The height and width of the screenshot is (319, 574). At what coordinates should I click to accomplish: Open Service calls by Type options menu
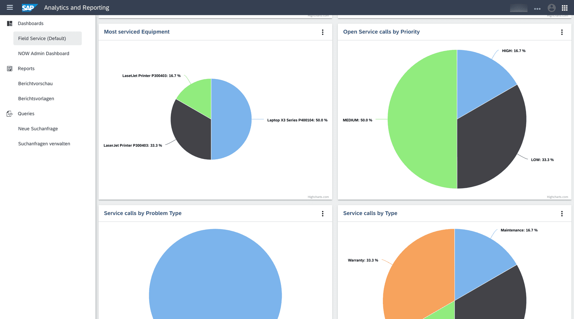[x=562, y=214]
